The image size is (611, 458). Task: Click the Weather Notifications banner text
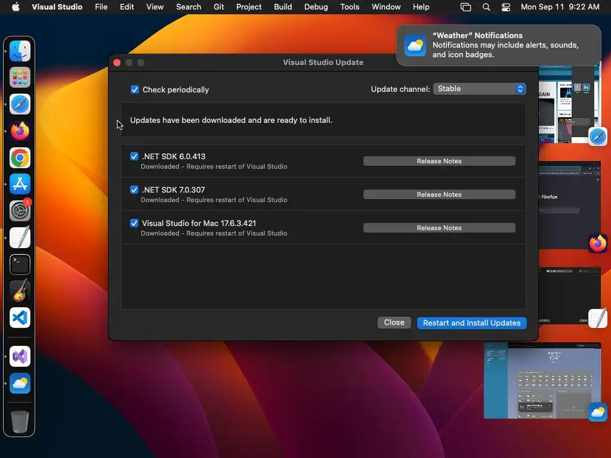point(505,45)
